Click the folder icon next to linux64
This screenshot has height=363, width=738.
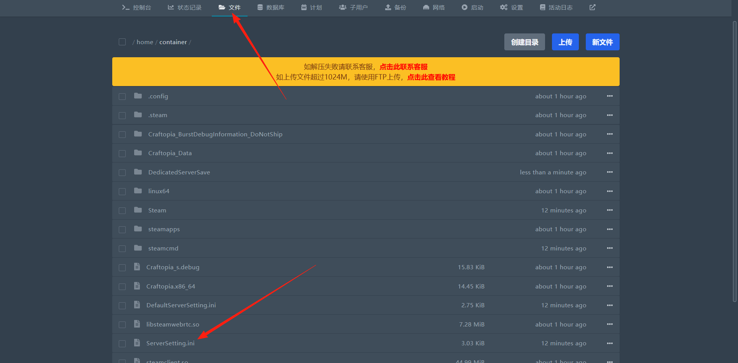pyautogui.click(x=138, y=191)
